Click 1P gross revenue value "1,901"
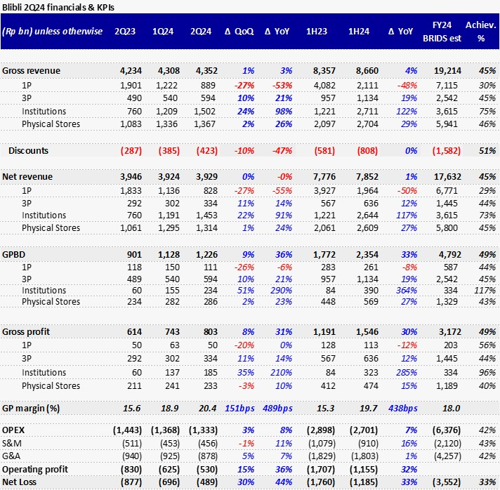This screenshot has width=500, height=490. (x=131, y=86)
